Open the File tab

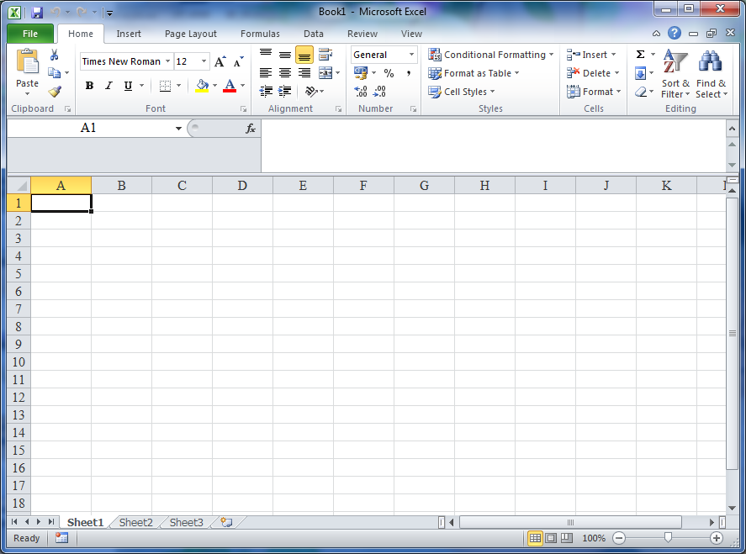(30, 34)
